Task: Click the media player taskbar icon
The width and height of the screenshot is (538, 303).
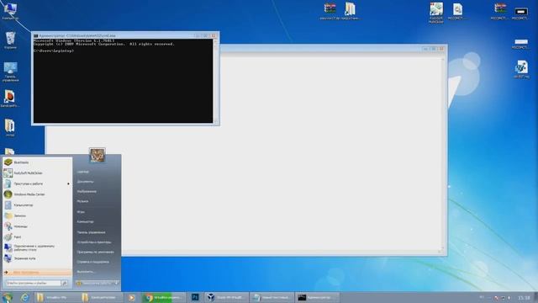Action: point(131,297)
